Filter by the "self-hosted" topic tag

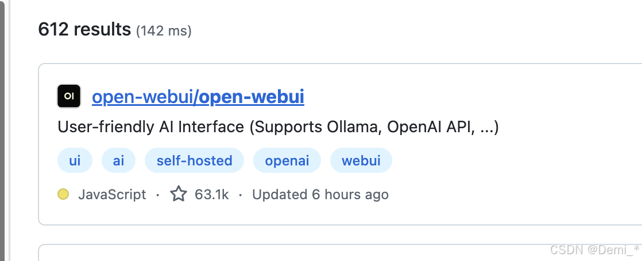click(x=194, y=161)
